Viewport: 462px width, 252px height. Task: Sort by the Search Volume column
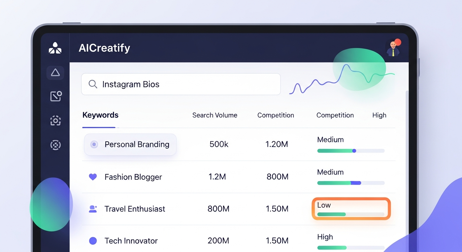tap(215, 115)
